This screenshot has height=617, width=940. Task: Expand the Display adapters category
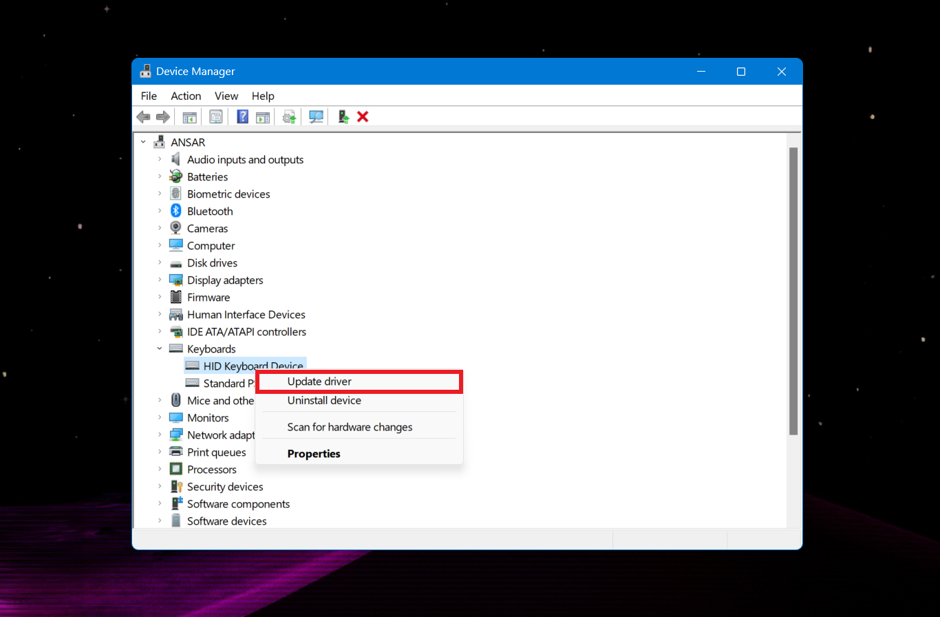tap(160, 280)
